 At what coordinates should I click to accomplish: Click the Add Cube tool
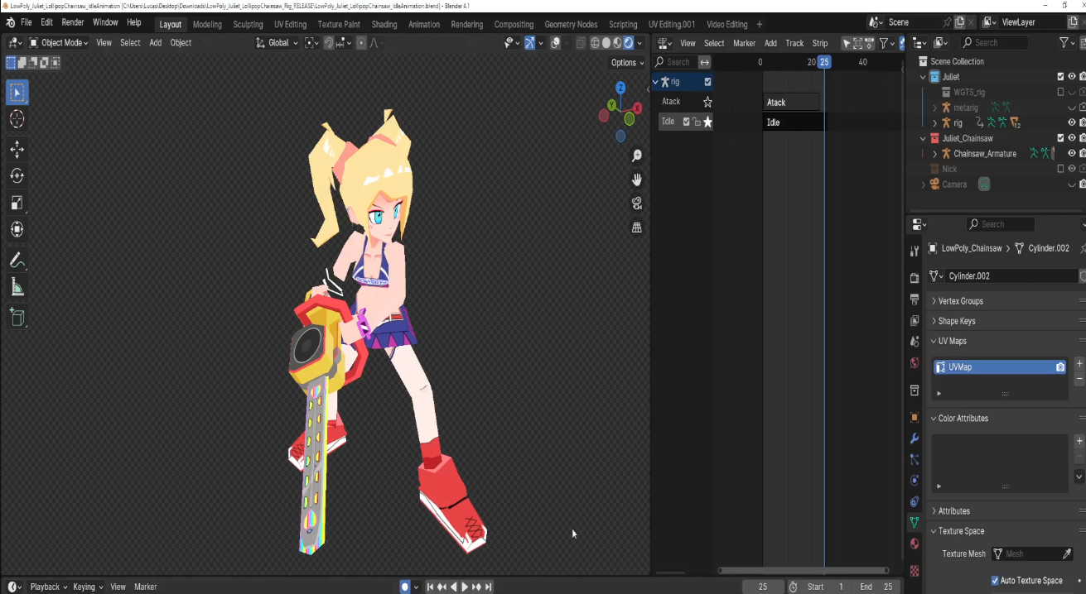coord(17,317)
